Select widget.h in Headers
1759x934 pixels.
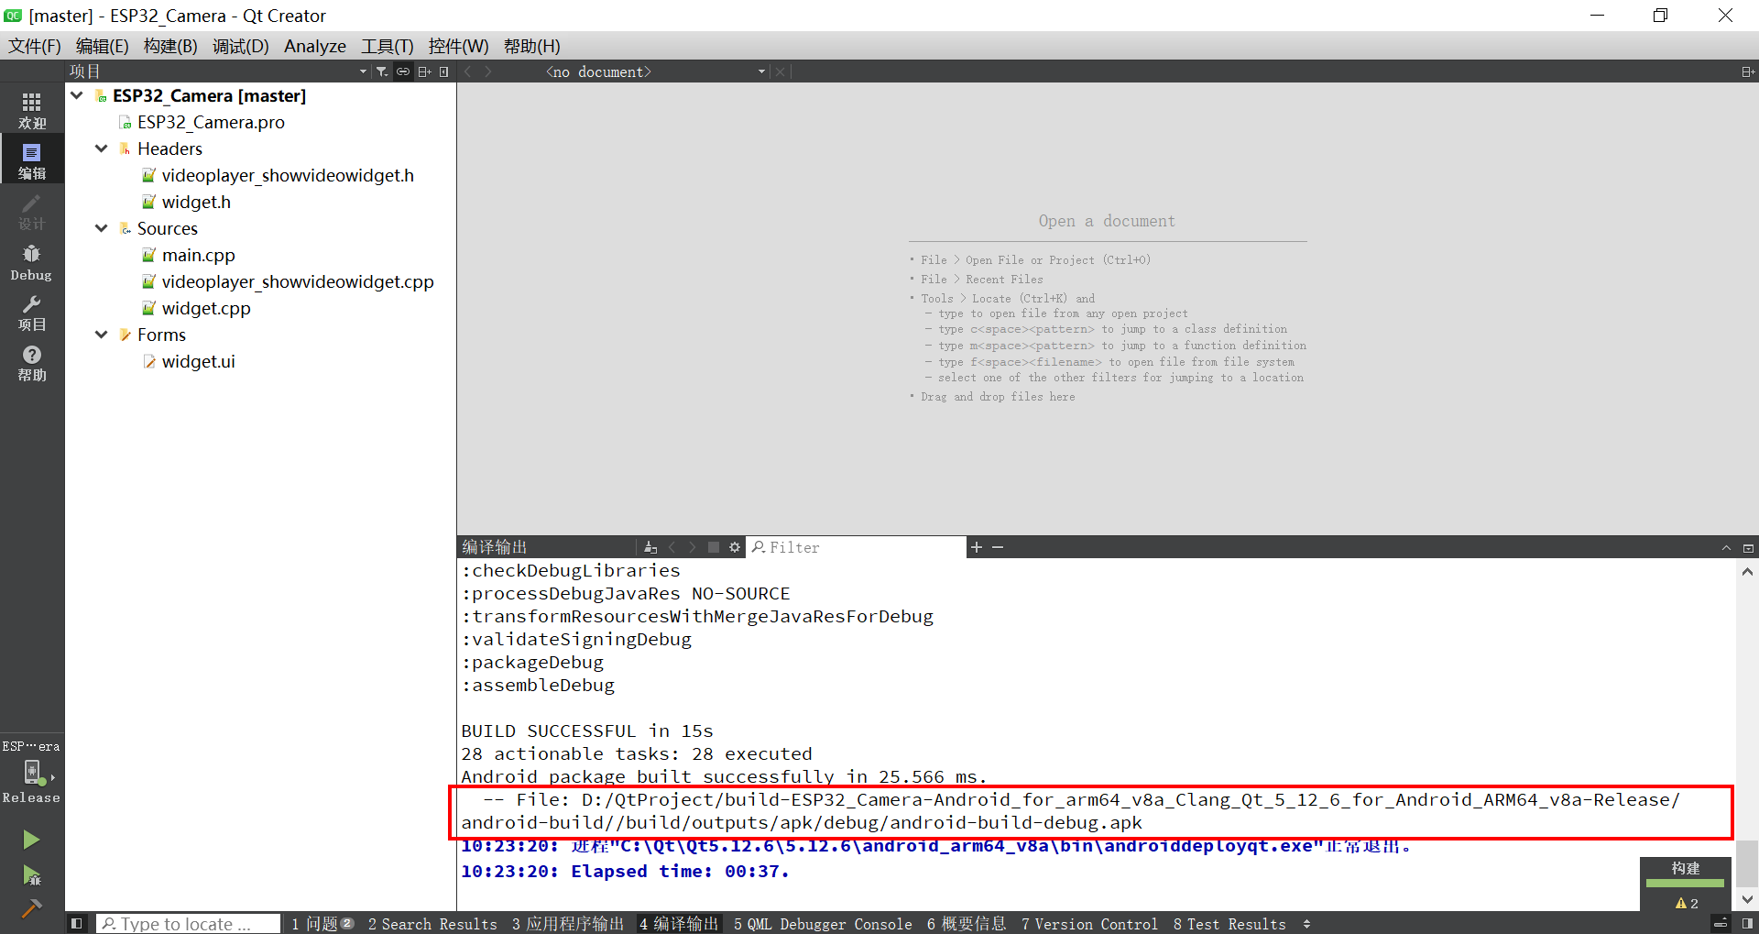coord(196,202)
